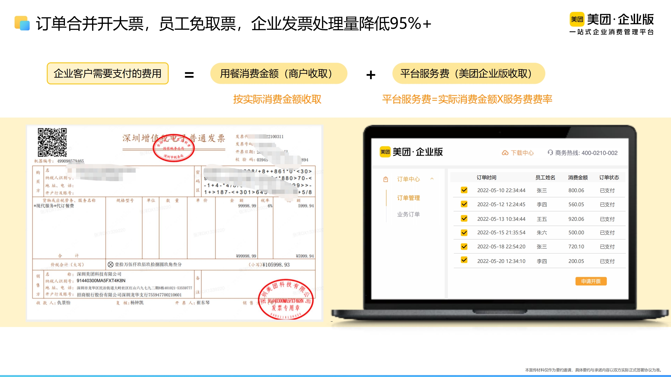
Task: Click the amount 200.05
Action: pos(576,261)
